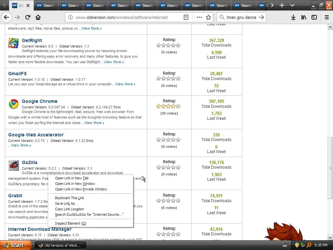Click the 597,105 total downloads figure
Viewport: 333px width, 250px height.
216,101
